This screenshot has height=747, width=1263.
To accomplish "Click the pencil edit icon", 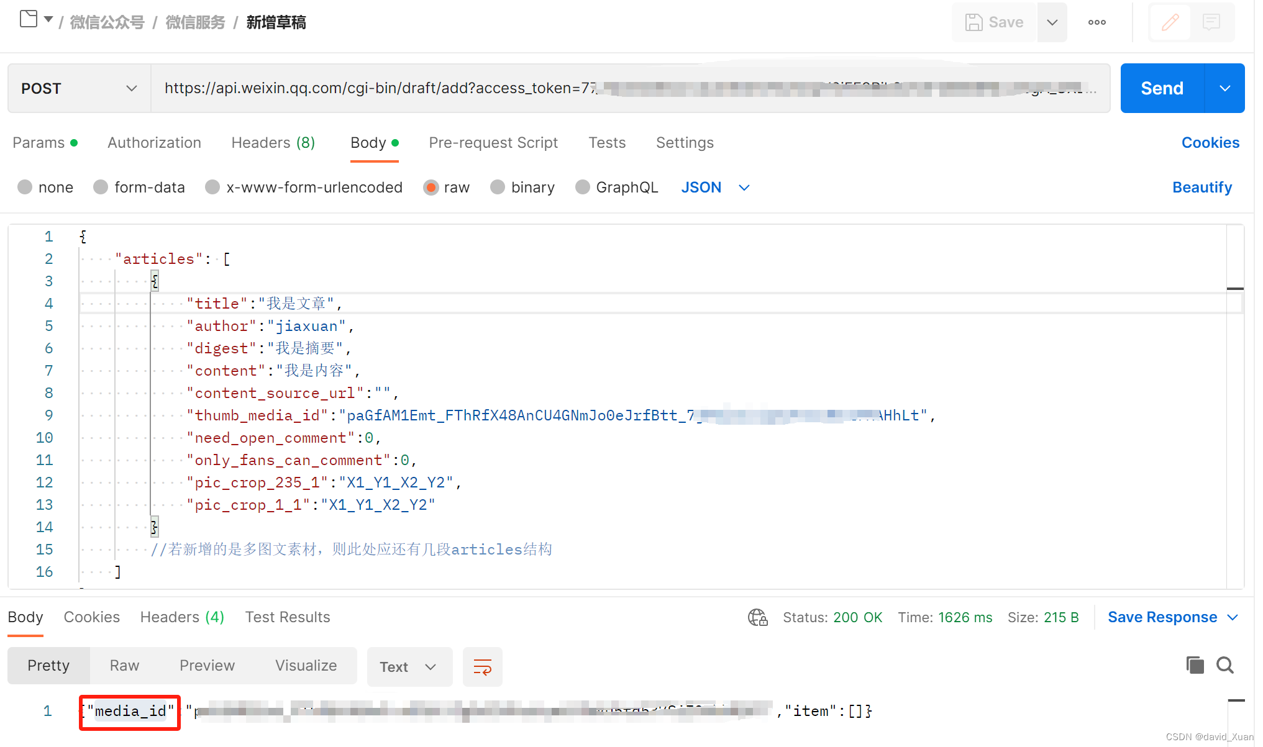I will click(x=1170, y=22).
